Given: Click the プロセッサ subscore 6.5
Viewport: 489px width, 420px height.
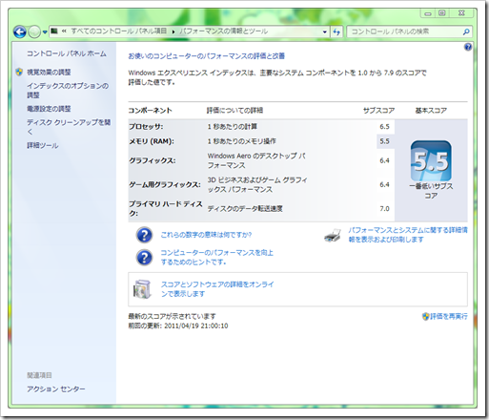Looking at the screenshot, I should (384, 127).
